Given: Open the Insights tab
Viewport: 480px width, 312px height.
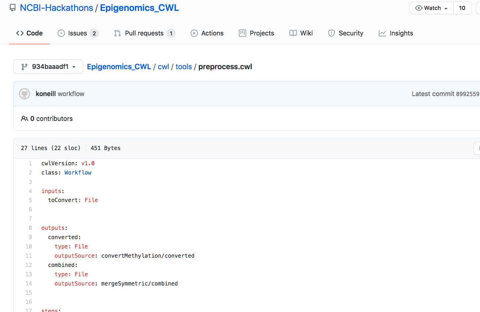Looking at the screenshot, I should tap(396, 33).
